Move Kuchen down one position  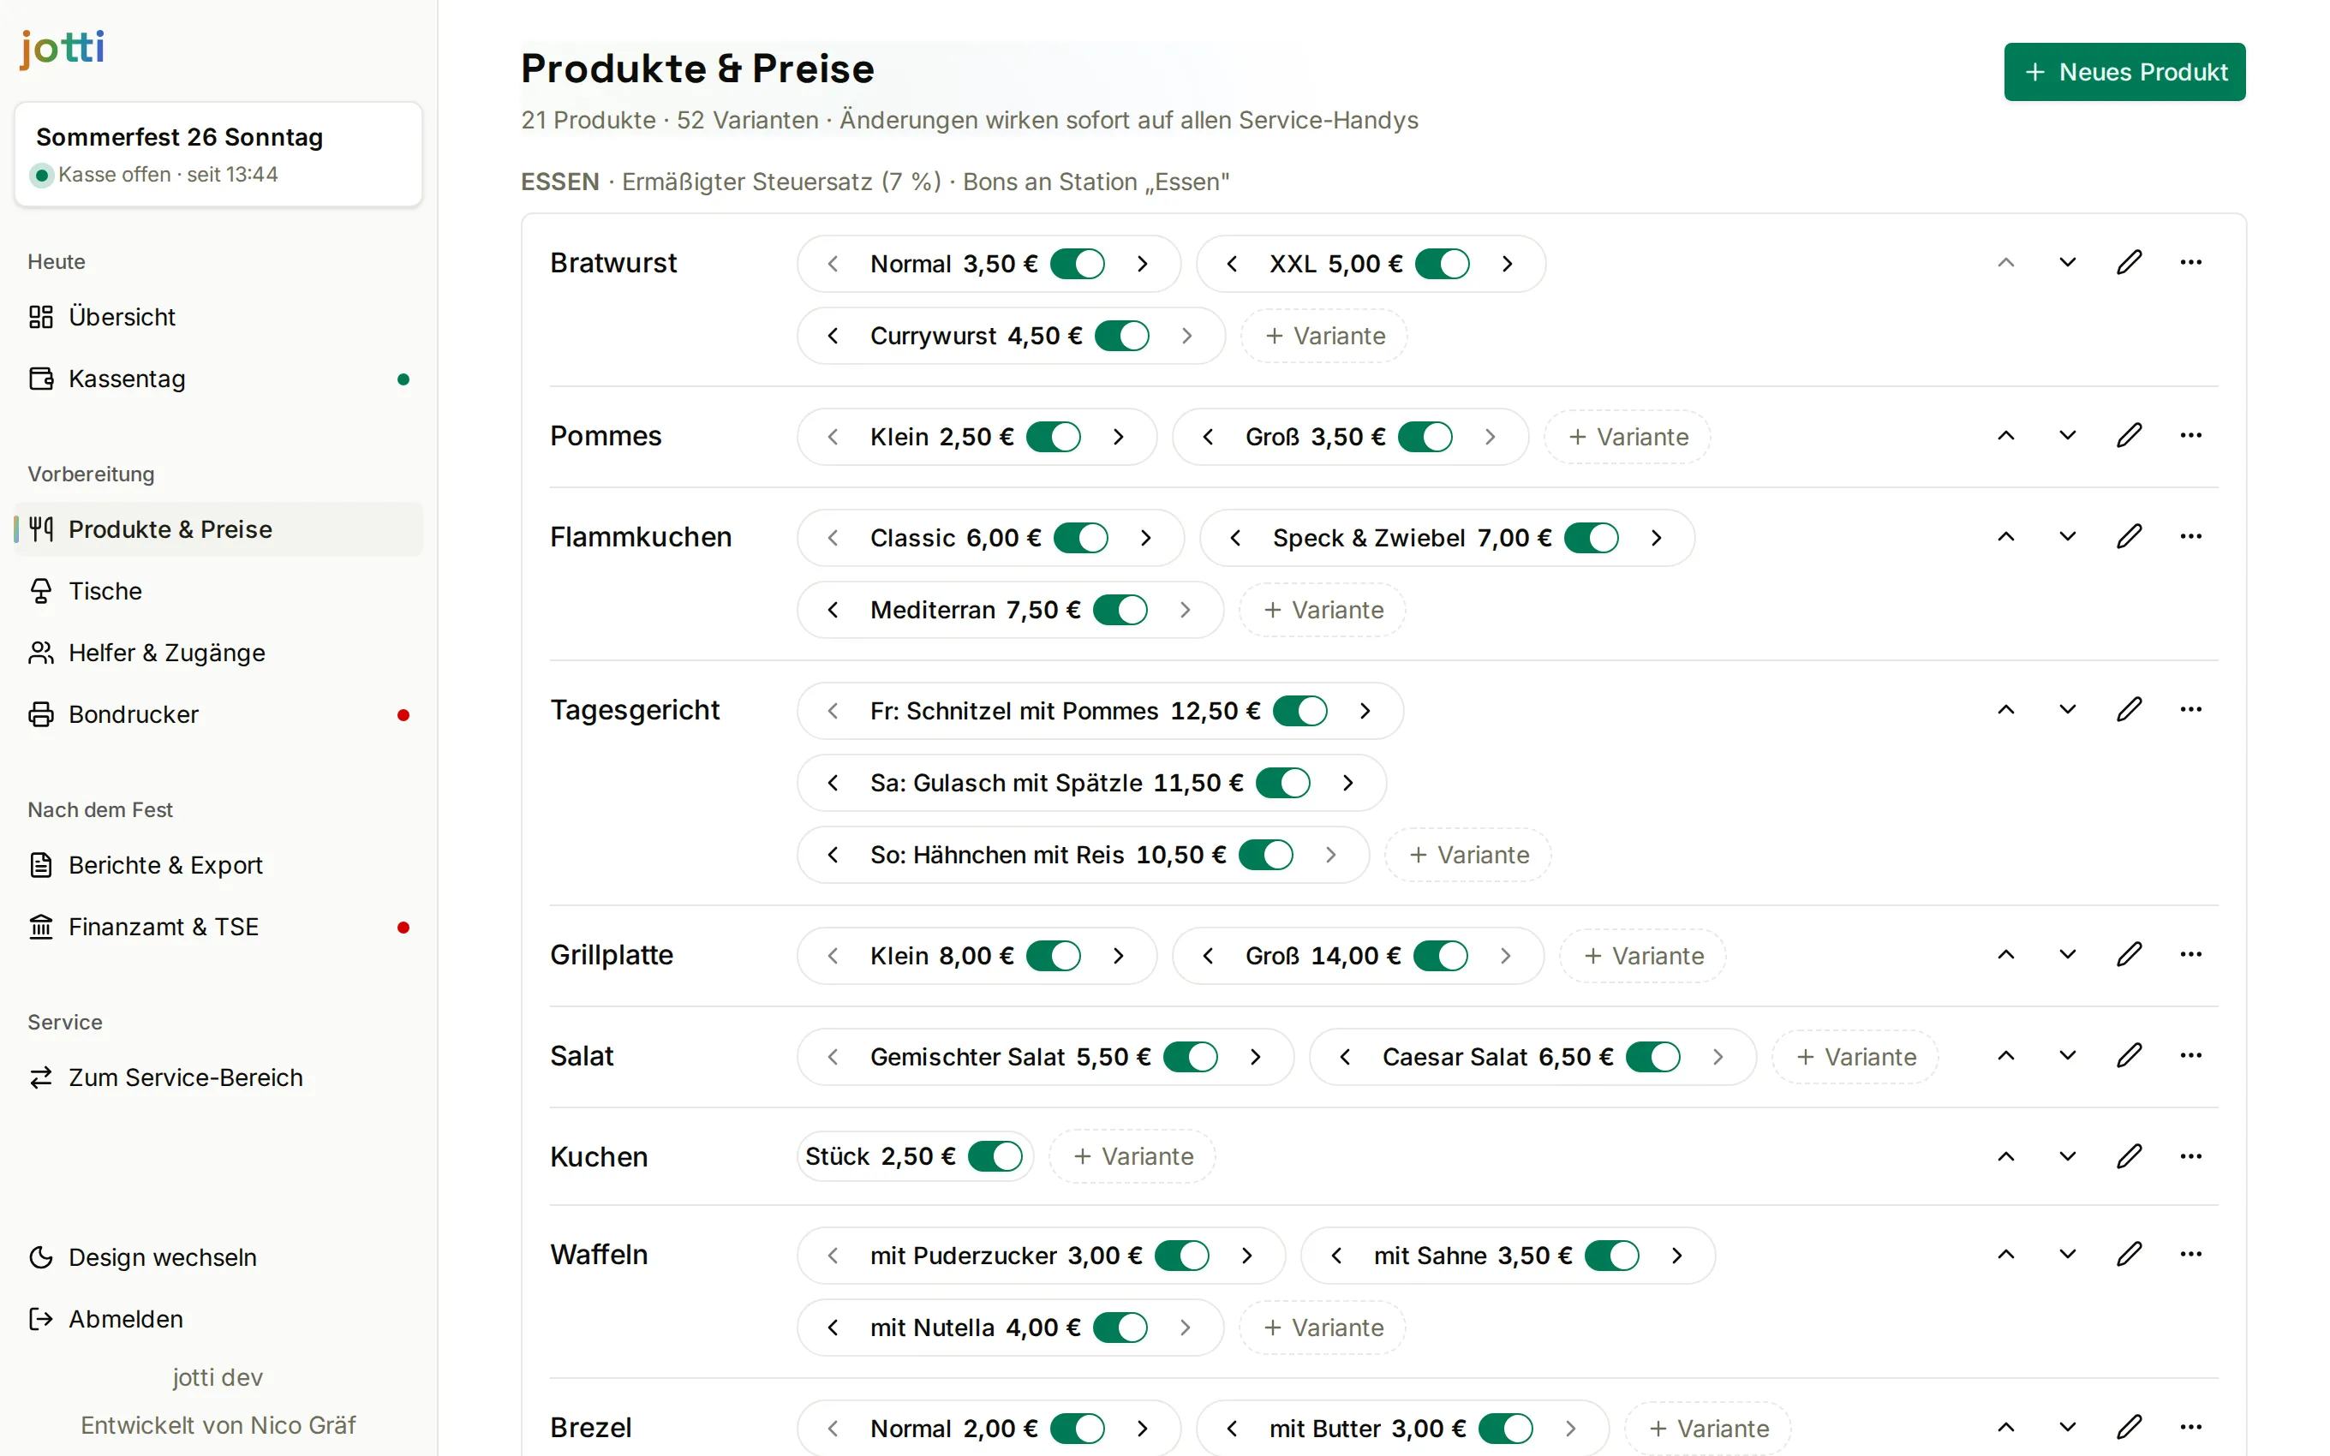[2067, 1155]
